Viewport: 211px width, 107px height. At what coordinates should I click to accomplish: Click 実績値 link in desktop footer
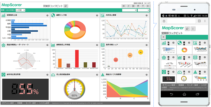[x=20, y=103]
